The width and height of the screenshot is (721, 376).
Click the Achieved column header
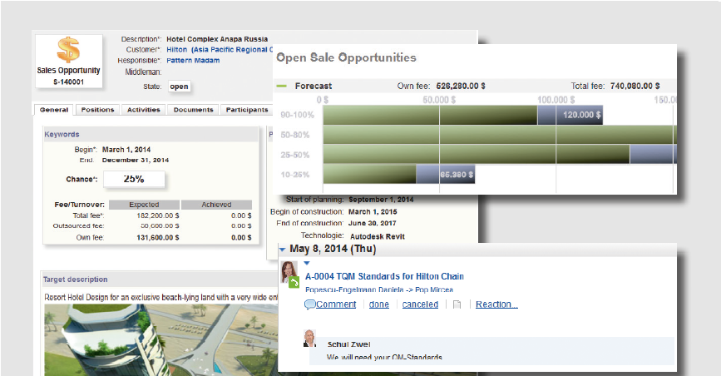(x=216, y=205)
